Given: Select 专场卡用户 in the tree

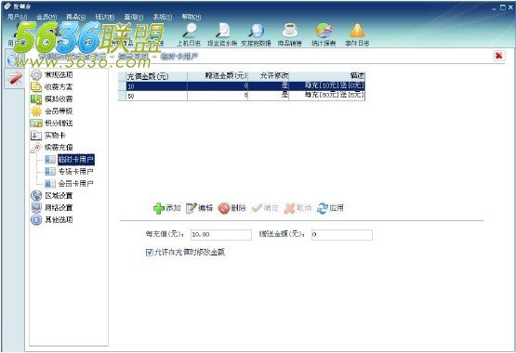Looking at the screenshot, I should click(x=75, y=171).
